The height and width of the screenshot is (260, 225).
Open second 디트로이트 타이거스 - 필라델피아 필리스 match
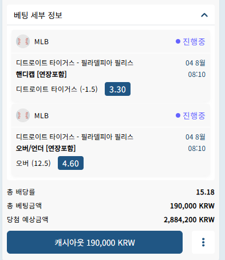(74, 137)
